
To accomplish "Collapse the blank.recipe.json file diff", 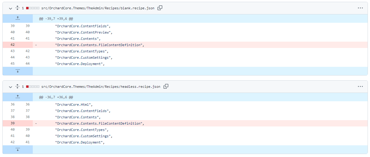I will click(11, 8).
